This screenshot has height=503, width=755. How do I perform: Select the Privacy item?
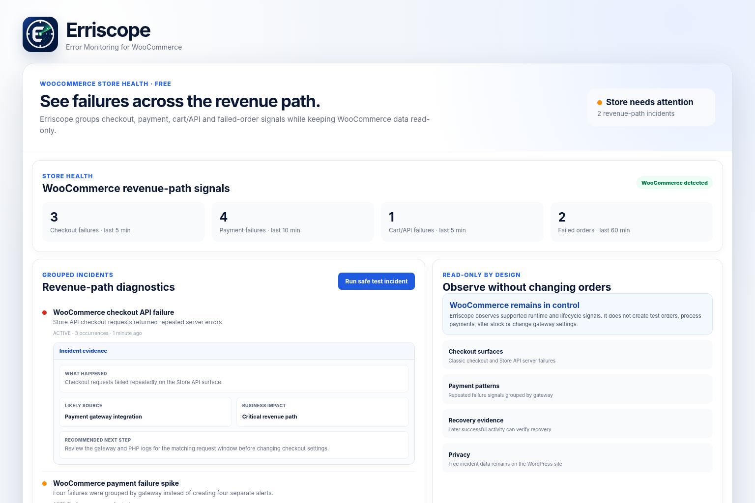pyautogui.click(x=578, y=458)
